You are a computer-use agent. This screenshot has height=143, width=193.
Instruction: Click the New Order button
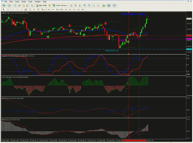coord(41,6)
